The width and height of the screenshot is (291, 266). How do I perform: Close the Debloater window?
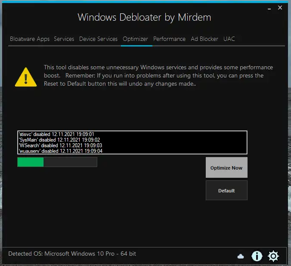click(x=280, y=8)
